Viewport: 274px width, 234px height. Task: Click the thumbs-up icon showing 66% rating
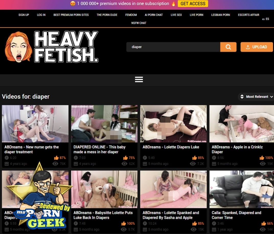pyautogui.click(x=264, y=224)
